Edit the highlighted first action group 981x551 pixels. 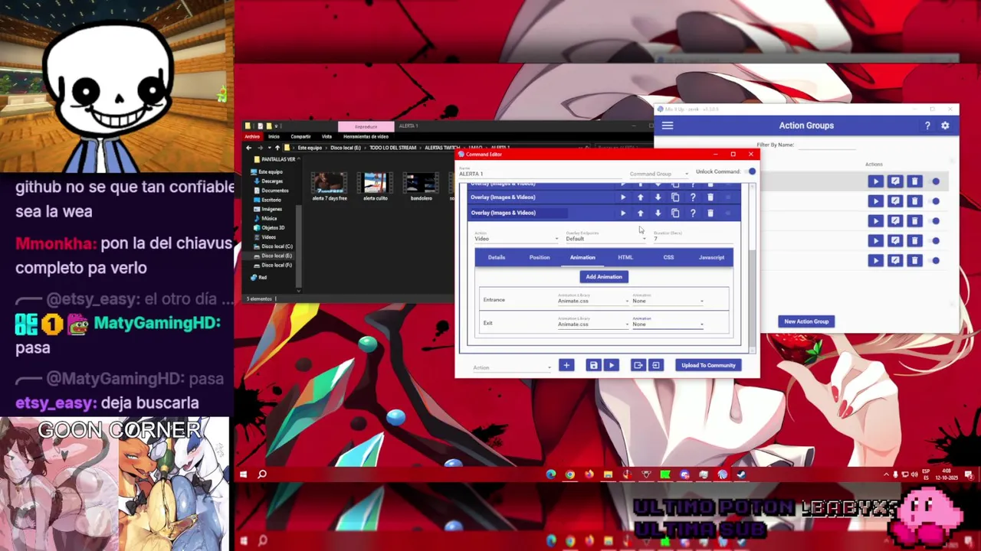click(x=895, y=181)
